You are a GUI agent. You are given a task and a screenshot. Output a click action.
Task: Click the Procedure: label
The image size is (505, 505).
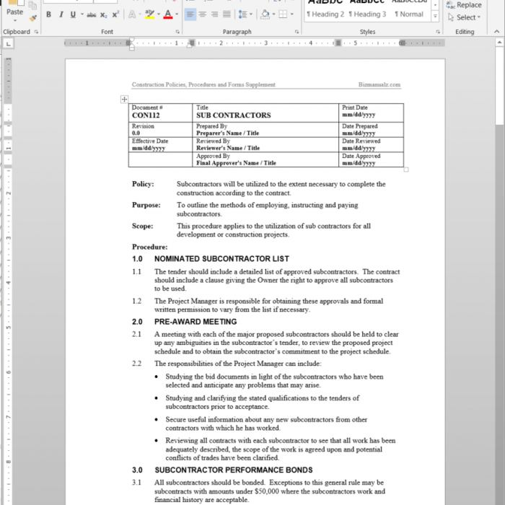coord(150,247)
